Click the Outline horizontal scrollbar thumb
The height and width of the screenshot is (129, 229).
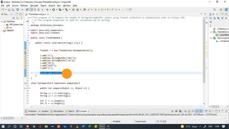pyautogui.click(x=215, y=106)
